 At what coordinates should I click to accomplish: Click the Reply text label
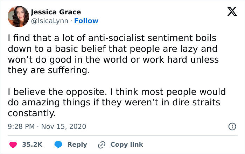[77, 145]
